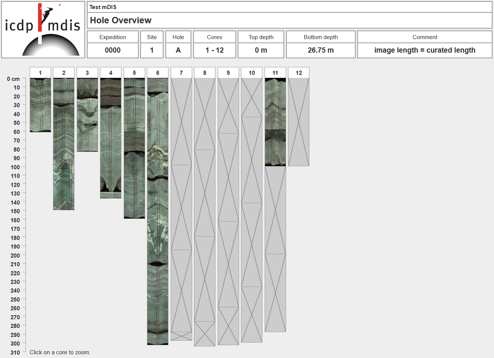Viewport: 494px width, 358px height.
Task: Select the Comment field text
Action: 424,50
